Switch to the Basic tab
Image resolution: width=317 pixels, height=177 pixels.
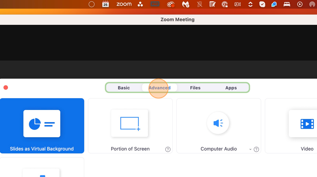124,88
